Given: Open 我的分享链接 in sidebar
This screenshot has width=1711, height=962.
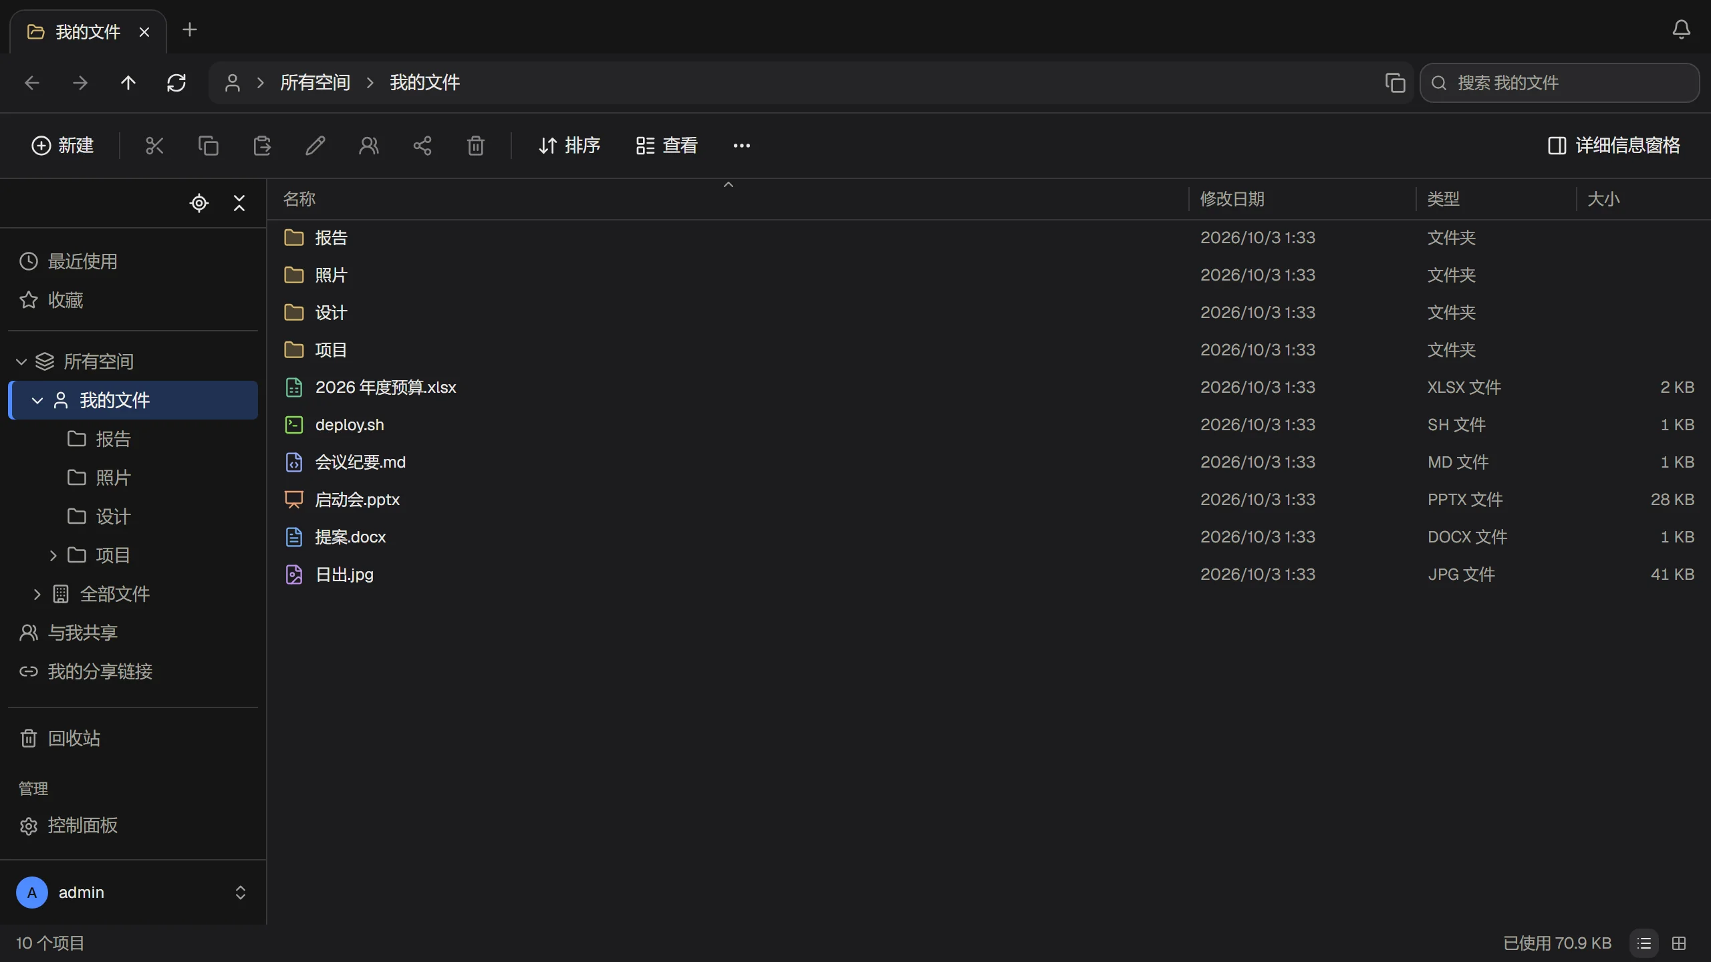Looking at the screenshot, I should pos(133,672).
